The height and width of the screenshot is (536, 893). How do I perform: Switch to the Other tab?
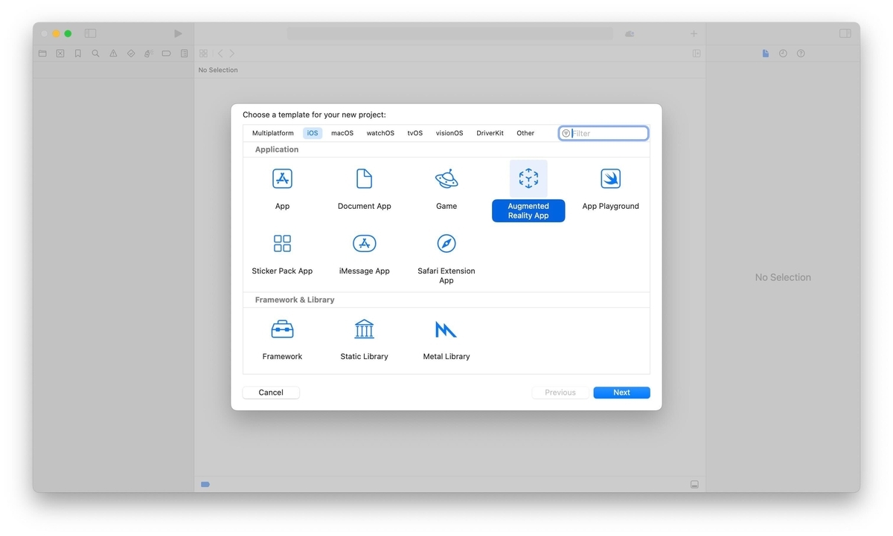[x=525, y=133]
